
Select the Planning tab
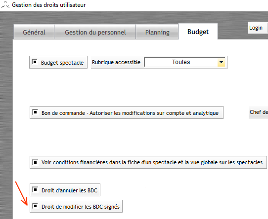pyautogui.click(x=157, y=32)
